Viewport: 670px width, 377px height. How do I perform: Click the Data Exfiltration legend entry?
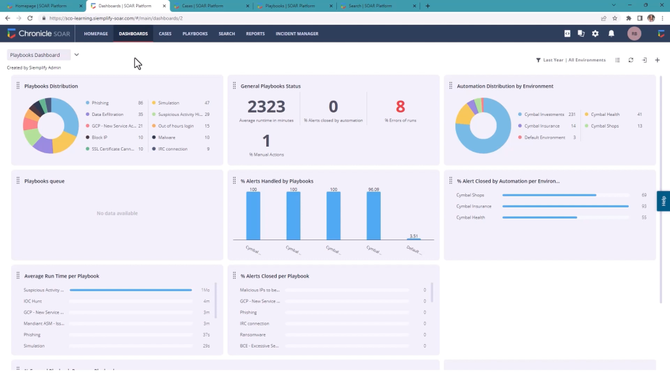[114, 115]
